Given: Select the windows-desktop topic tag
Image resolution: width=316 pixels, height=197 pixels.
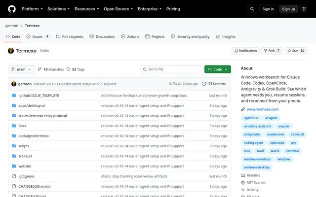Looking at the screenshot, I should (257, 167).
